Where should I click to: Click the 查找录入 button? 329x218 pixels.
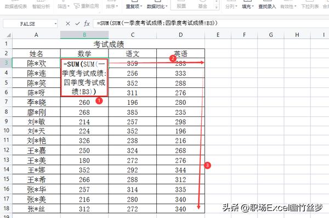tap(267, 7)
